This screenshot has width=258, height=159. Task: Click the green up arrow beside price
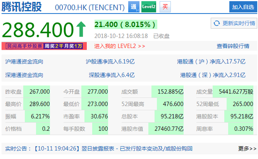click(x=81, y=29)
